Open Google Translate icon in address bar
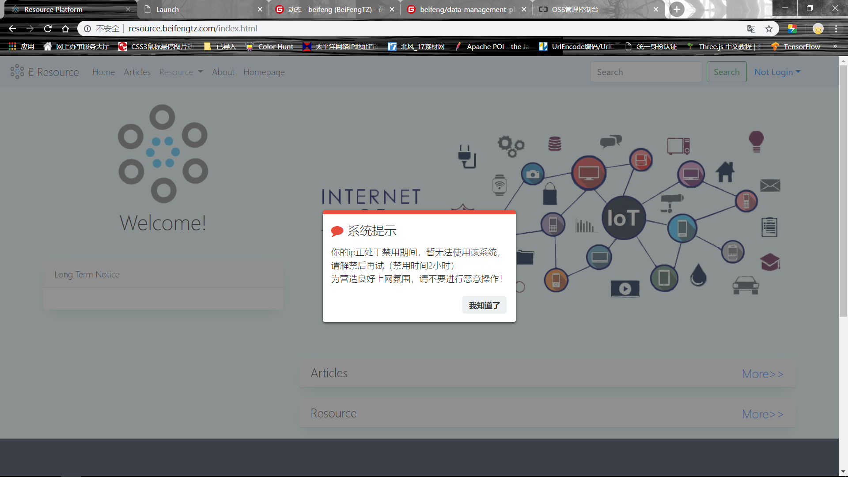 [x=751, y=28]
